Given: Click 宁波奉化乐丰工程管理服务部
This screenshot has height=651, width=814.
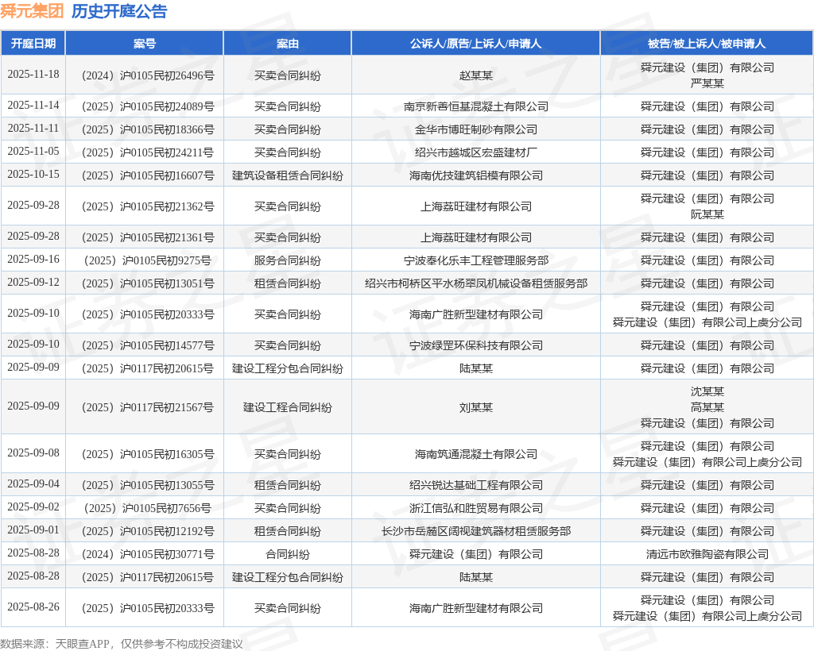Looking at the screenshot, I should pyautogui.click(x=475, y=260).
